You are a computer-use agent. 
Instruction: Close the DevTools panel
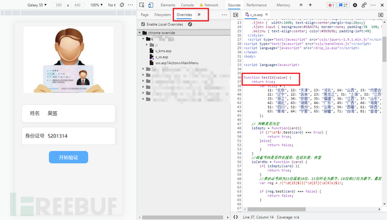(382, 5)
